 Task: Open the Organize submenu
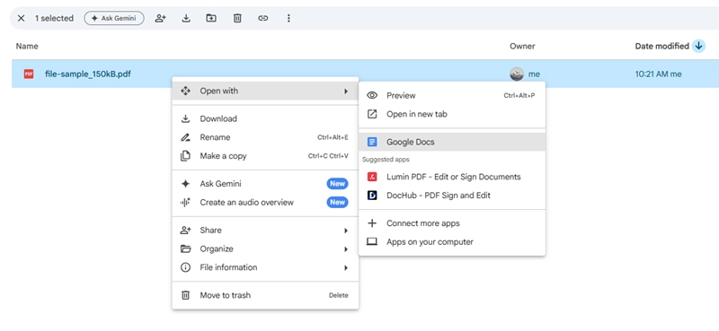coord(265,249)
